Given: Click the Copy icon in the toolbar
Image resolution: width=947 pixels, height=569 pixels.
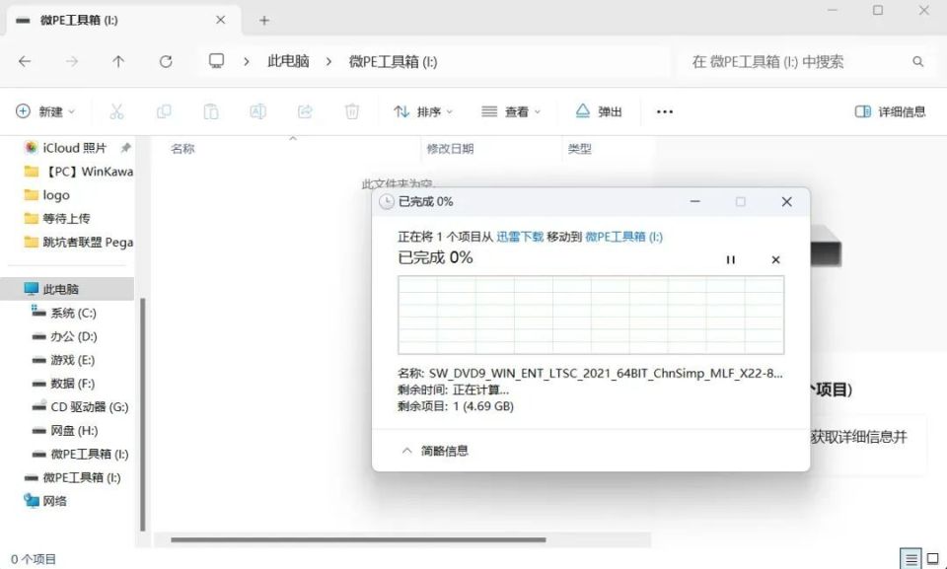Looking at the screenshot, I should (x=164, y=111).
